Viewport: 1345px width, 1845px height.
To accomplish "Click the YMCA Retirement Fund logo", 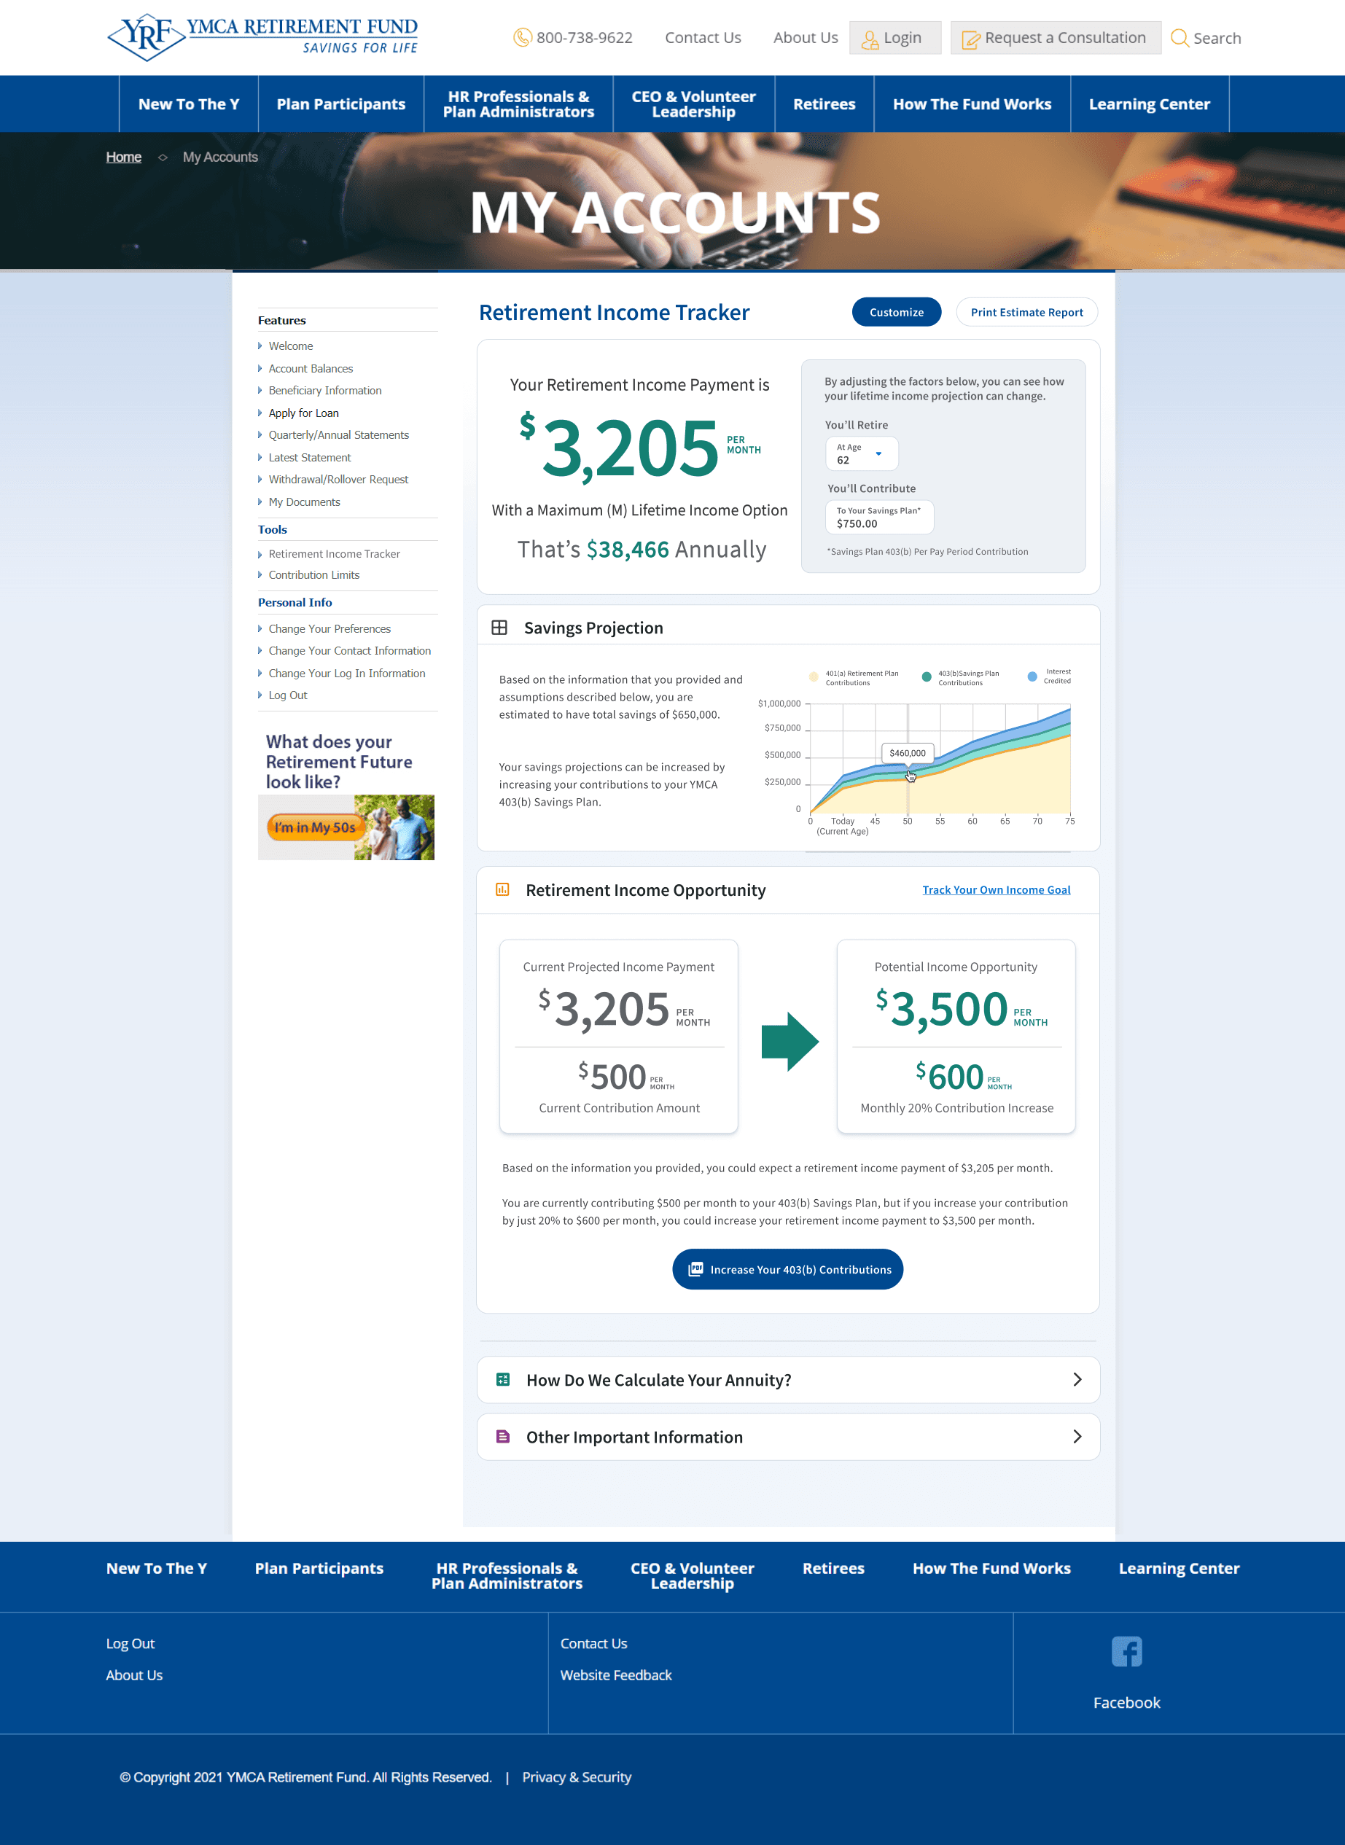I will tap(262, 36).
